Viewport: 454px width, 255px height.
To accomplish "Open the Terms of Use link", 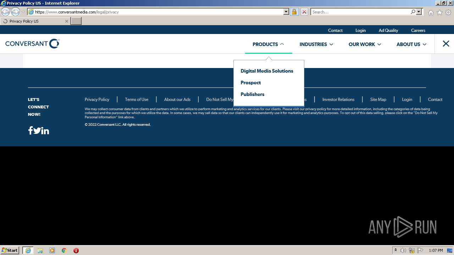I will pos(137,100).
